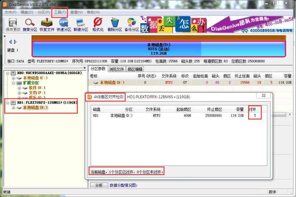Open the 工具(T) menu
Image resolution: width=296 pixels, height=197 pixels.
[60, 12]
